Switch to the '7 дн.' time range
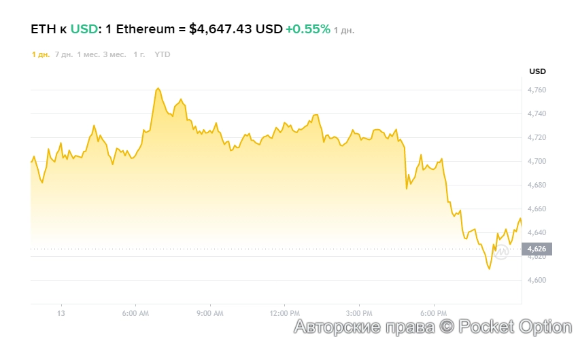 click(x=63, y=54)
